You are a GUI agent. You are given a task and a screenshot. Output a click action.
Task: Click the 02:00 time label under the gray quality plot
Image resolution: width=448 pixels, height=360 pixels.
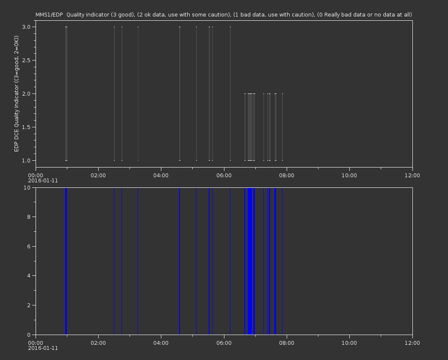coord(98,175)
